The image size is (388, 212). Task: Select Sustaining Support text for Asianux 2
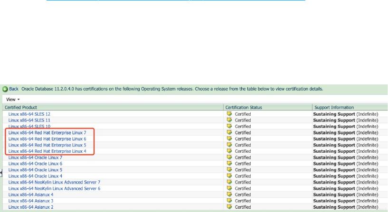[334, 207]
